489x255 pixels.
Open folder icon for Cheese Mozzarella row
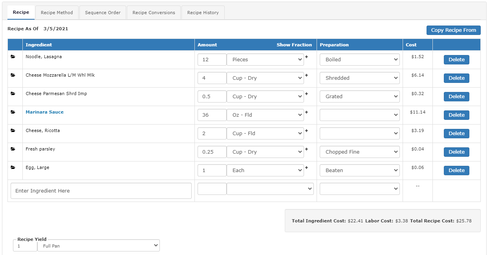coord(13,75)
